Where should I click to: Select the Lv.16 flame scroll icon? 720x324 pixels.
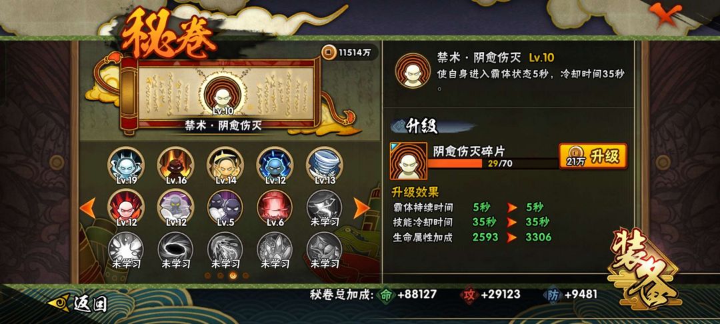[175, 165]
